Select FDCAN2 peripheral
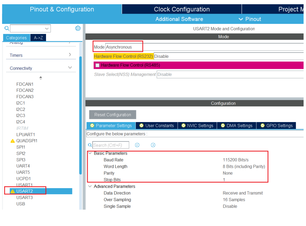306x226 pixels. click(x=25, y=91)
